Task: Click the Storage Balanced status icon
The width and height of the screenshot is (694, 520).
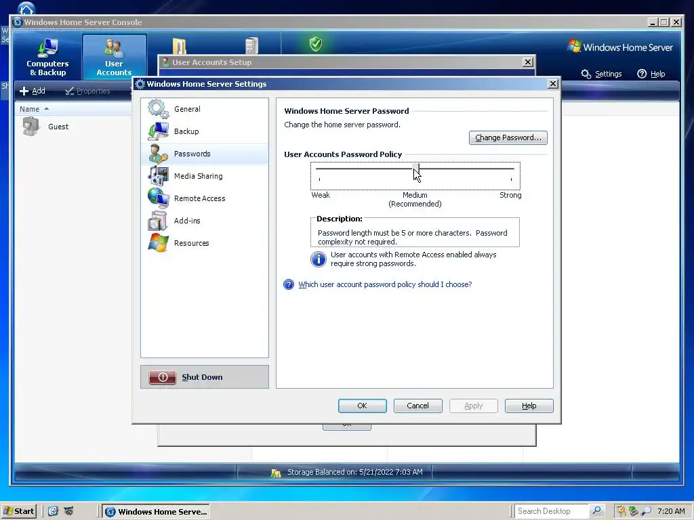Action: tap(276, 473)
